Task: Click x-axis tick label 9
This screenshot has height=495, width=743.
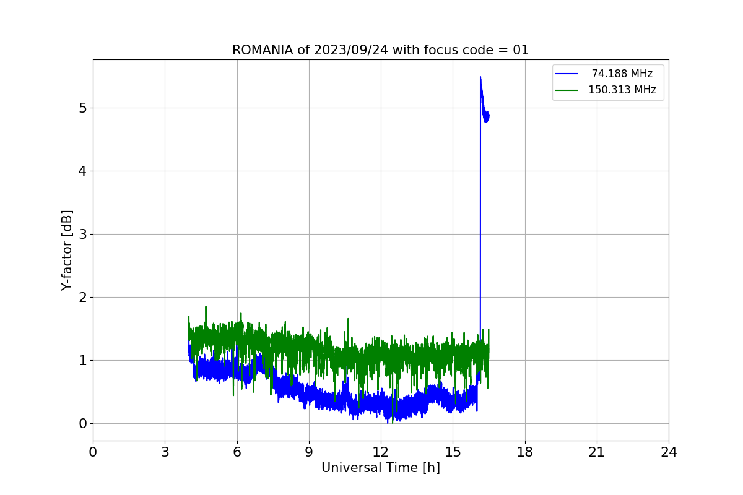Action: (309, 452)
